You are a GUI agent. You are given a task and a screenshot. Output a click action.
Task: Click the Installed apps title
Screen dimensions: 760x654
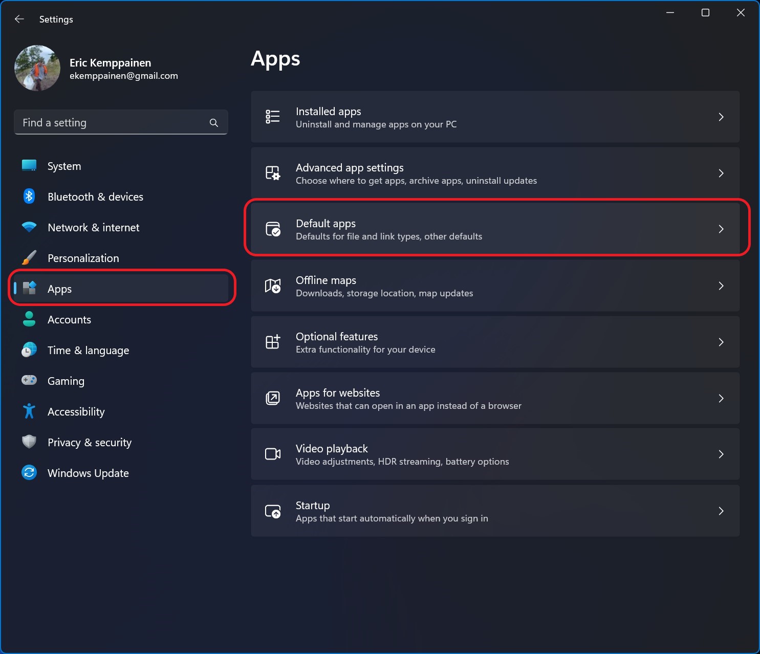tap(328, 111)
